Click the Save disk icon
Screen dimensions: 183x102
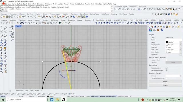[7, 17]
